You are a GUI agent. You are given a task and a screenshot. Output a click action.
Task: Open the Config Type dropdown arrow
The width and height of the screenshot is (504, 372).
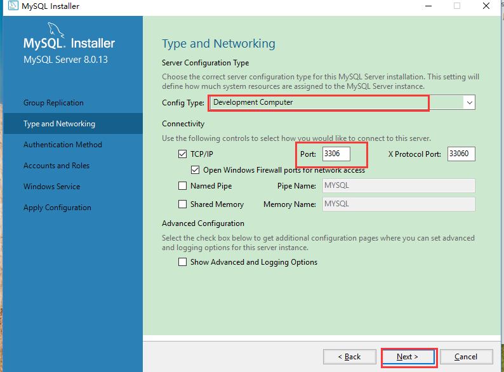tap(469, 103)
